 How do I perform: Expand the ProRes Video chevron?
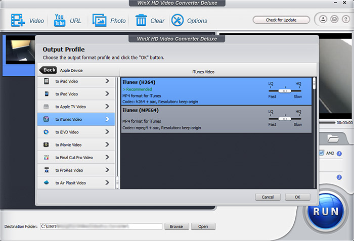[x=107, y=170]
